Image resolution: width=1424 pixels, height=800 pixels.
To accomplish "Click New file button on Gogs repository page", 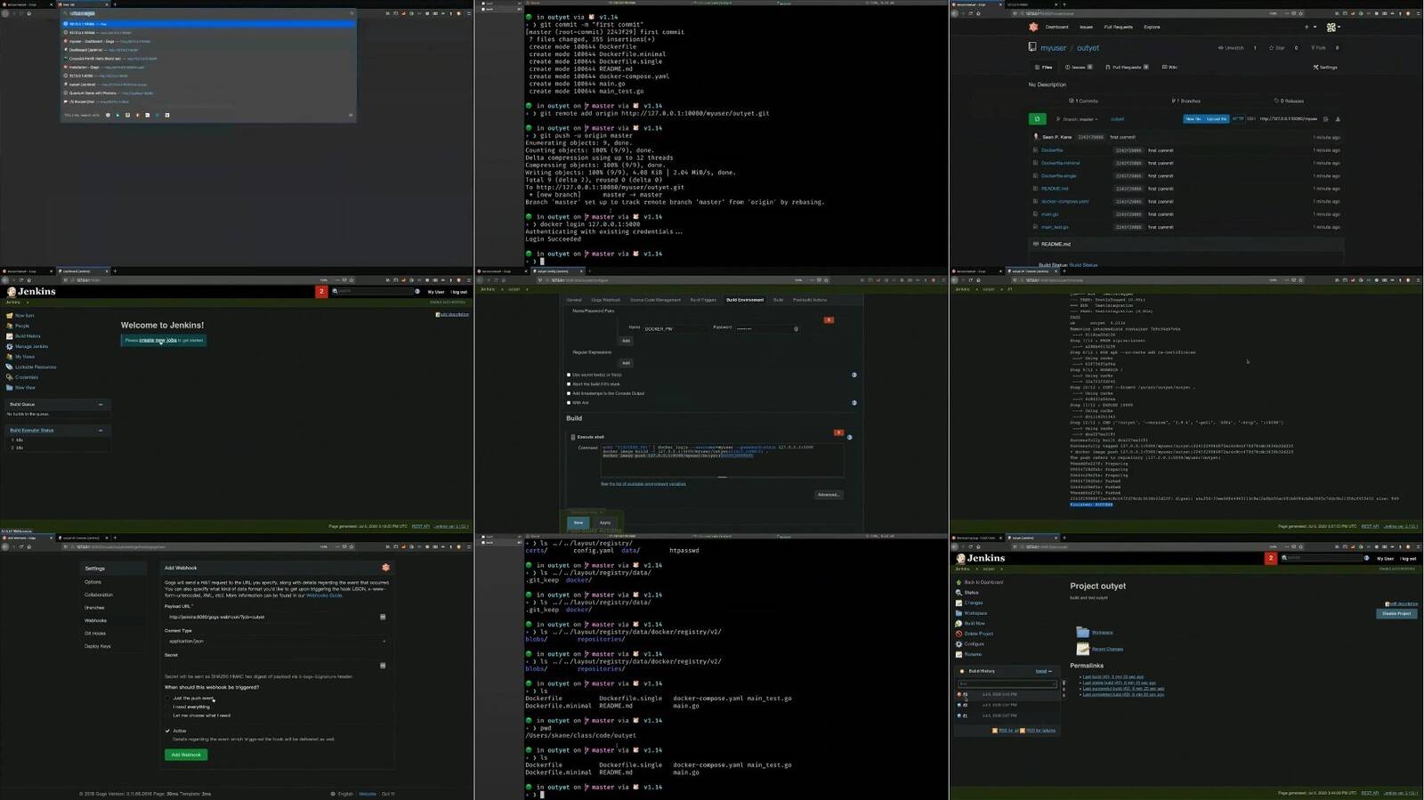I will tap(1193, 118).
